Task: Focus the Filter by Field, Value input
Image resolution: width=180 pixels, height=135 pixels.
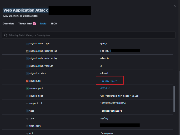Action: (89, 35)
